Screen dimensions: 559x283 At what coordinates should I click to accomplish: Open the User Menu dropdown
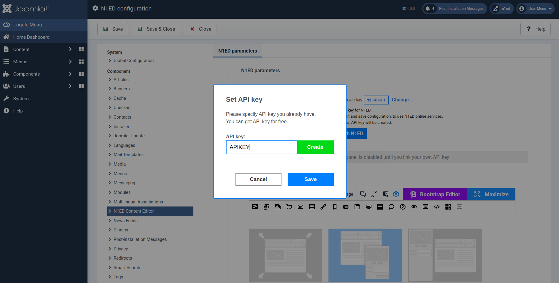click(x=535, y=9)
